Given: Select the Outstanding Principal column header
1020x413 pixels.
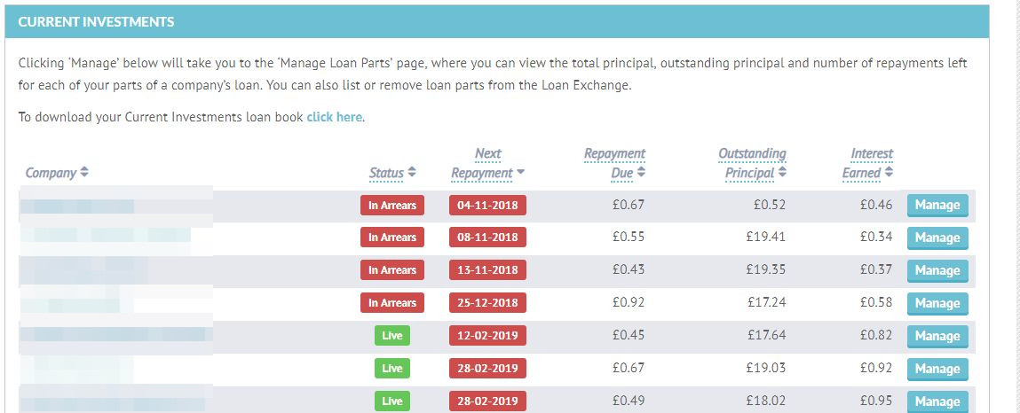Looking at the screenshot, I should pyautogui.click(x=750, y=163).
